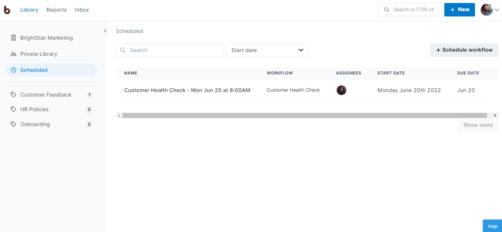Viewport: 502px width, 232px height.
Task: Select the HR Policies tag icon
Action: click(x=13, y=109)
